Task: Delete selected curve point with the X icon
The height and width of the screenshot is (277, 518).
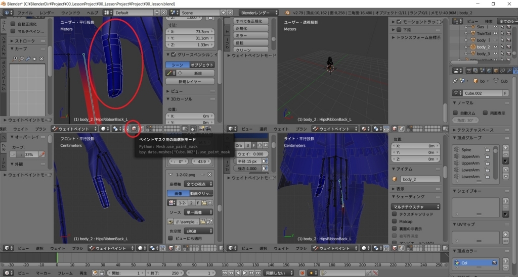Action: [41, 59]
